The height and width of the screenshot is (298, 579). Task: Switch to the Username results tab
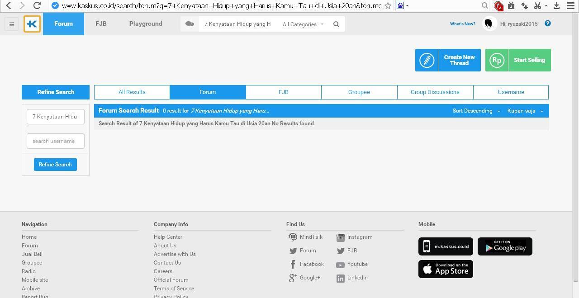(511, 92)
